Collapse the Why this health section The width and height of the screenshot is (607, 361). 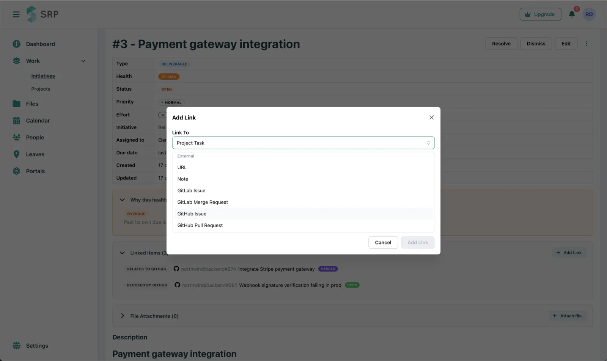[x=122, y=200]
